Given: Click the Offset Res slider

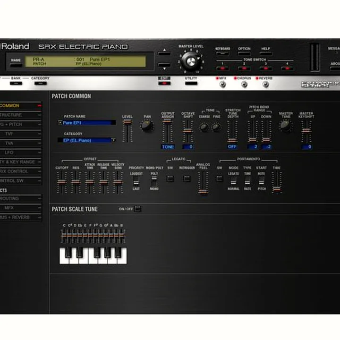Looking at the screenshot, I should [76, 182].
